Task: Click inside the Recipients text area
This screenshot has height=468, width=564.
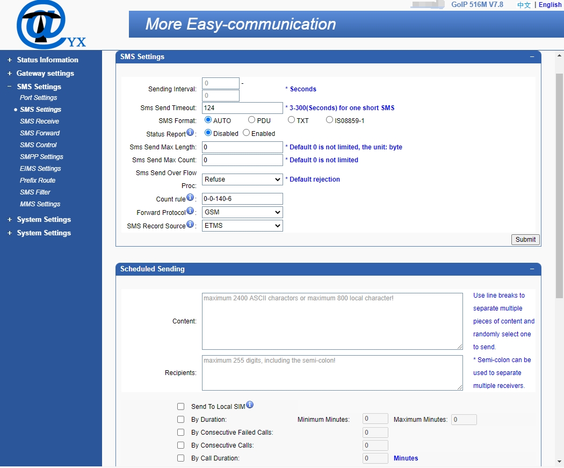Action: click(331, 372)
